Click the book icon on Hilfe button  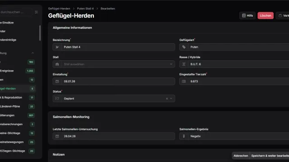click(244, 16)
